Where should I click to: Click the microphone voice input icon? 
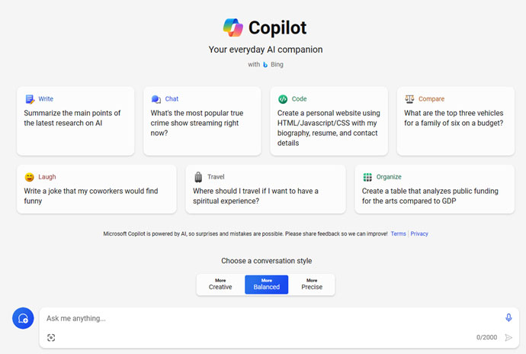(508, 317)
